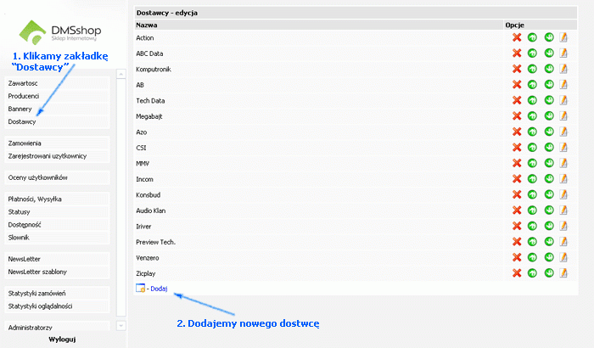The height and width of the screenshot is (348, 594).
Task: Delete the MMV supplier
Action: click(517, 163)
